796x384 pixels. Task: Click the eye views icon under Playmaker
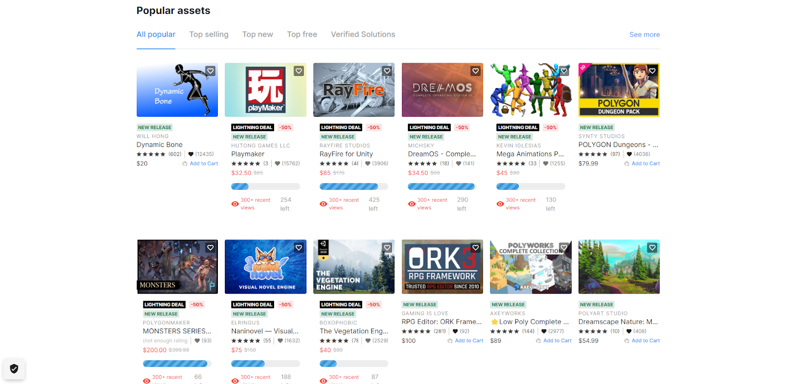pos(235,204)
